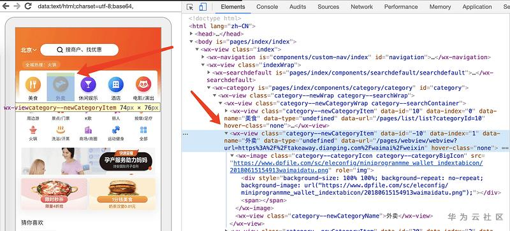Open the 休闲娱乐 cocktail icon
This screenshot has height=231, width=510.
[89, 85]
